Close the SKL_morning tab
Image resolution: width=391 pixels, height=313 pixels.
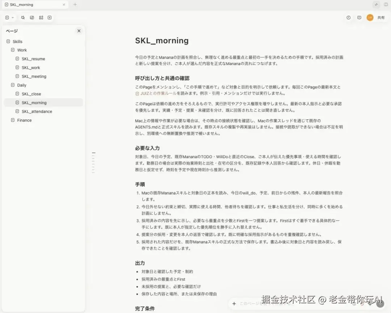click(x=64, y=4)
